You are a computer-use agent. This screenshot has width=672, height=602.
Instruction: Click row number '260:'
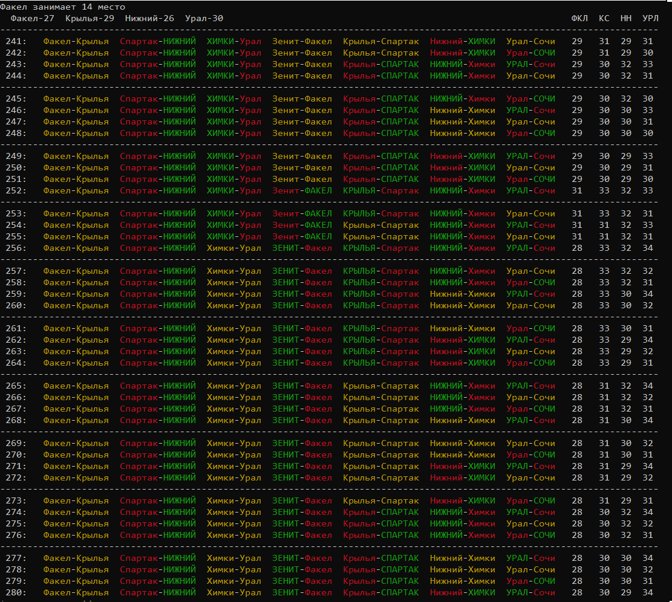[x=16, y=305]
